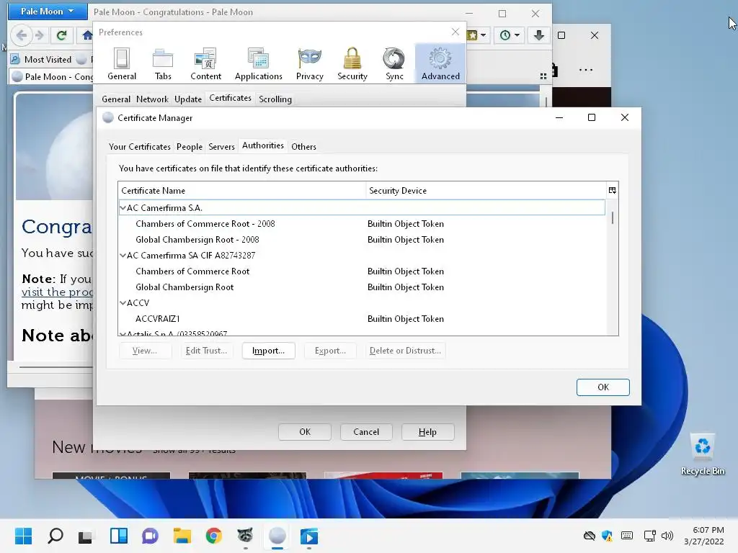
Task: Click the Edit Trust... button
Action: click(206, 351)
